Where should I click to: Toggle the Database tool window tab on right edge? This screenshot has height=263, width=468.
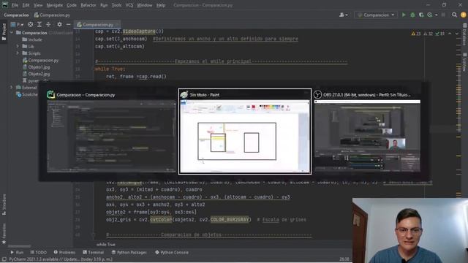[x=465, y=34]
